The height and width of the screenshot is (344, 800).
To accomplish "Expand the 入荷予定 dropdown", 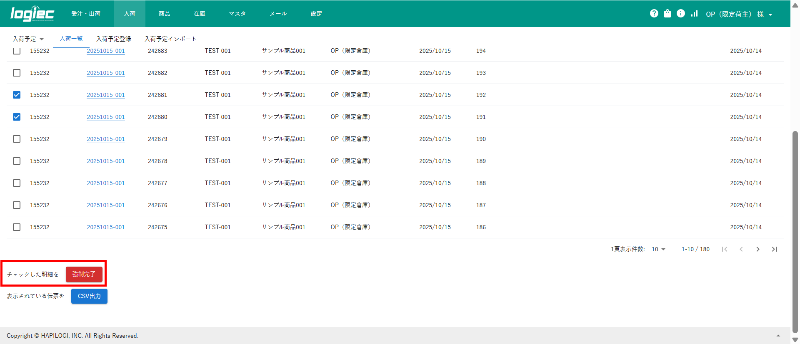I will [28, 39].
